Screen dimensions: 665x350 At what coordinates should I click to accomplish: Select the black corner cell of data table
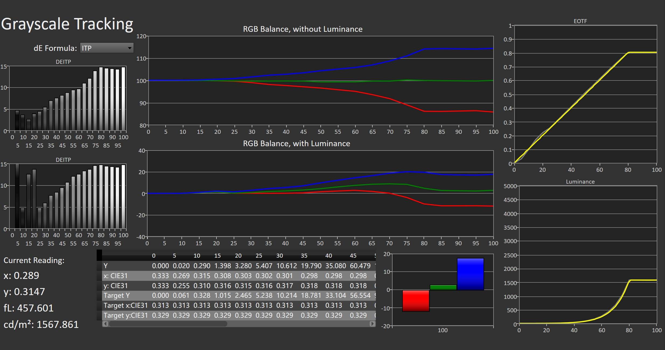[99, 255]
